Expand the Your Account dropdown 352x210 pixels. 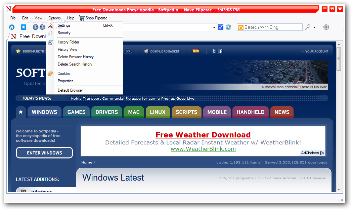click(x=315, y=51)
